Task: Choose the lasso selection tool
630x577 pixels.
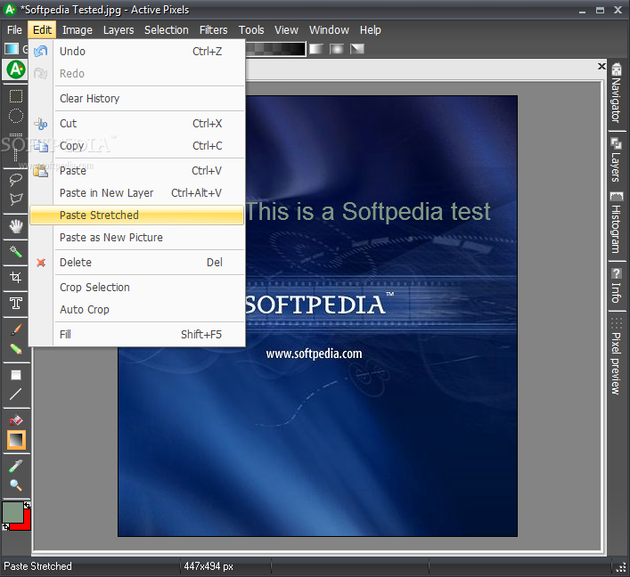Action: tap(16, 179)
